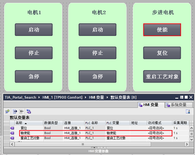Click the 采集周期 column header

pos(181,123)
